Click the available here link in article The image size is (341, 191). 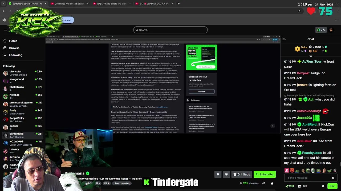(x=162, y=107)
